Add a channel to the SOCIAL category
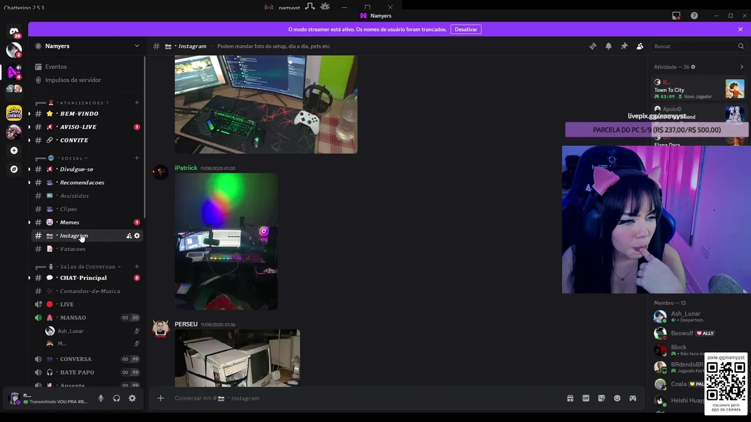Image resolution: width=751 pixels, height=422 pixels. (137, 158)
